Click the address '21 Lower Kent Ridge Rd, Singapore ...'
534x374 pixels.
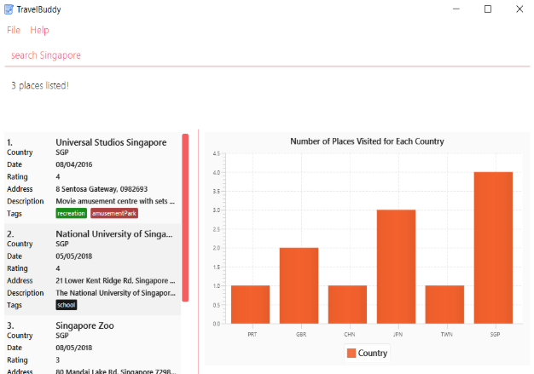pyautogui.click(x=115, y=281)
